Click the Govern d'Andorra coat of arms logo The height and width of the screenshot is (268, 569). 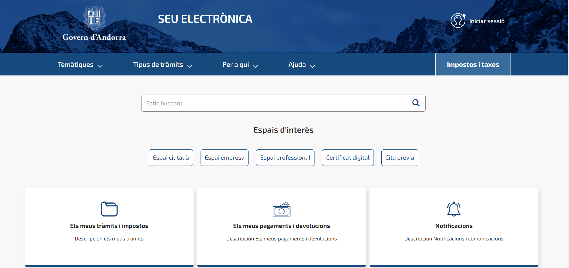pyautogui.click(x=94, y=18)
